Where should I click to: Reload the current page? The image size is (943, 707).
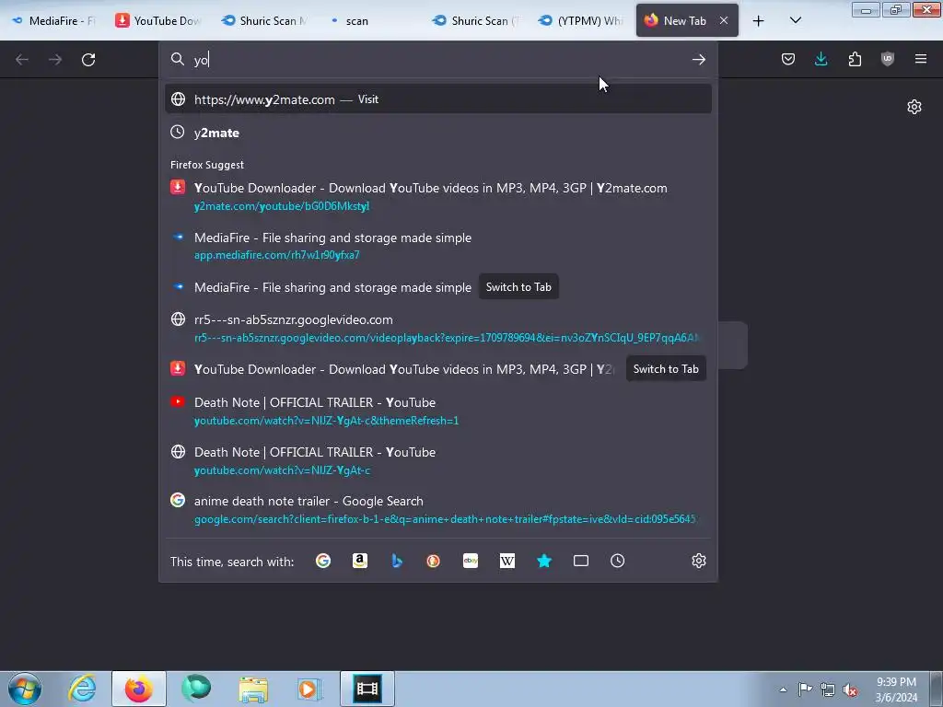click(88, 60)
